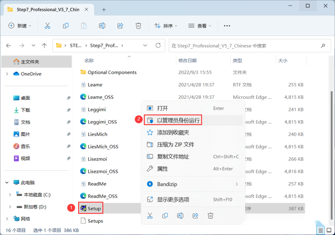Close the Step7_Professional tab
This screenshot has width=335, height=235.
pyautogui.click(x=86, y=10)
